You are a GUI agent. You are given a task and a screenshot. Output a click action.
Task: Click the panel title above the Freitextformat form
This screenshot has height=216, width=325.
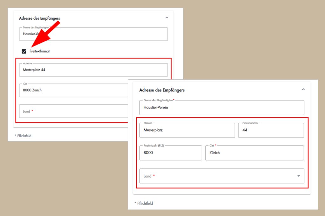(39, 18)
